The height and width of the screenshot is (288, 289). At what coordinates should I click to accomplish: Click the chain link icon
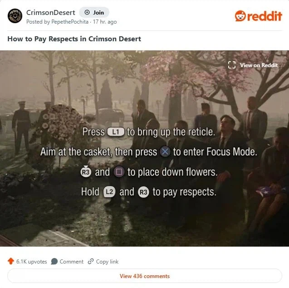[91, 261]
